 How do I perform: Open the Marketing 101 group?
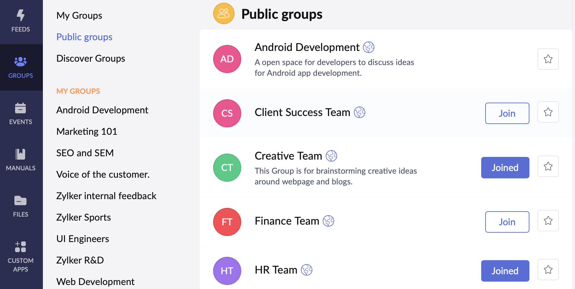(87, 131)
